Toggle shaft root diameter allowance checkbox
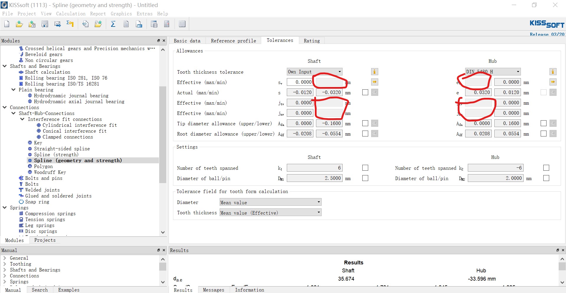 (x=365, y=134)
